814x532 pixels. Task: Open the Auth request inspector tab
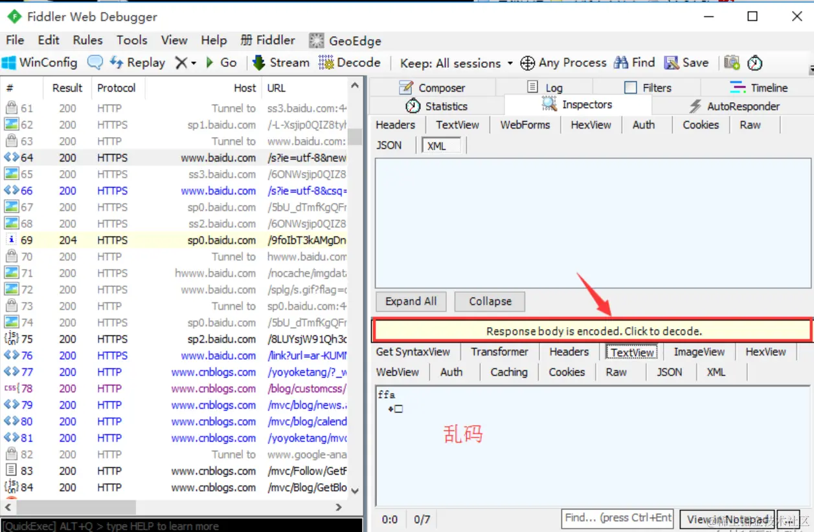pyautogui.click(x=644, y=125)
